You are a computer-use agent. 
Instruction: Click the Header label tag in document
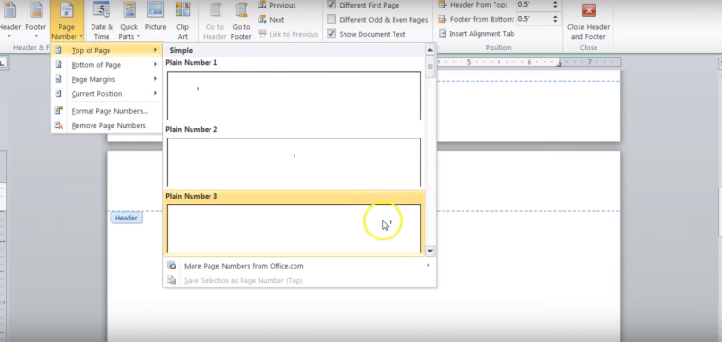126,218
